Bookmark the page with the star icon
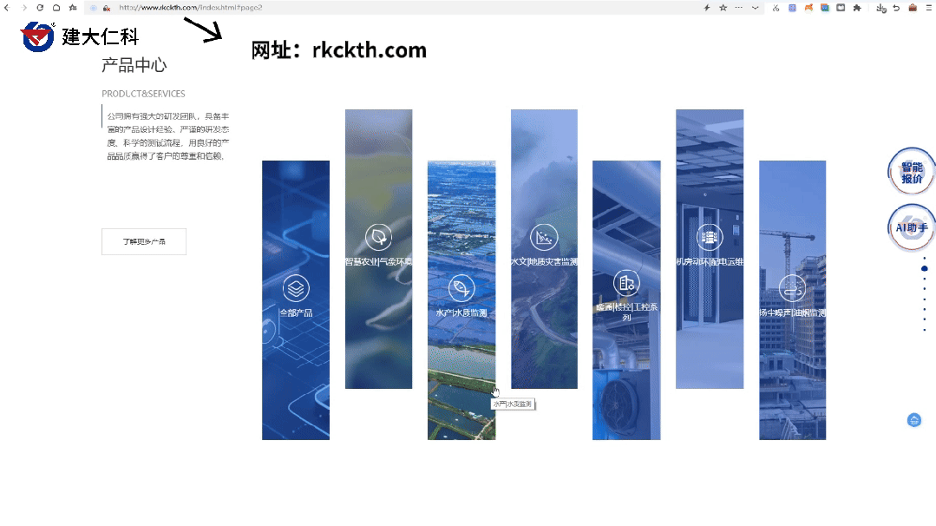The image size is (936, 526). (x=723, y=8)
